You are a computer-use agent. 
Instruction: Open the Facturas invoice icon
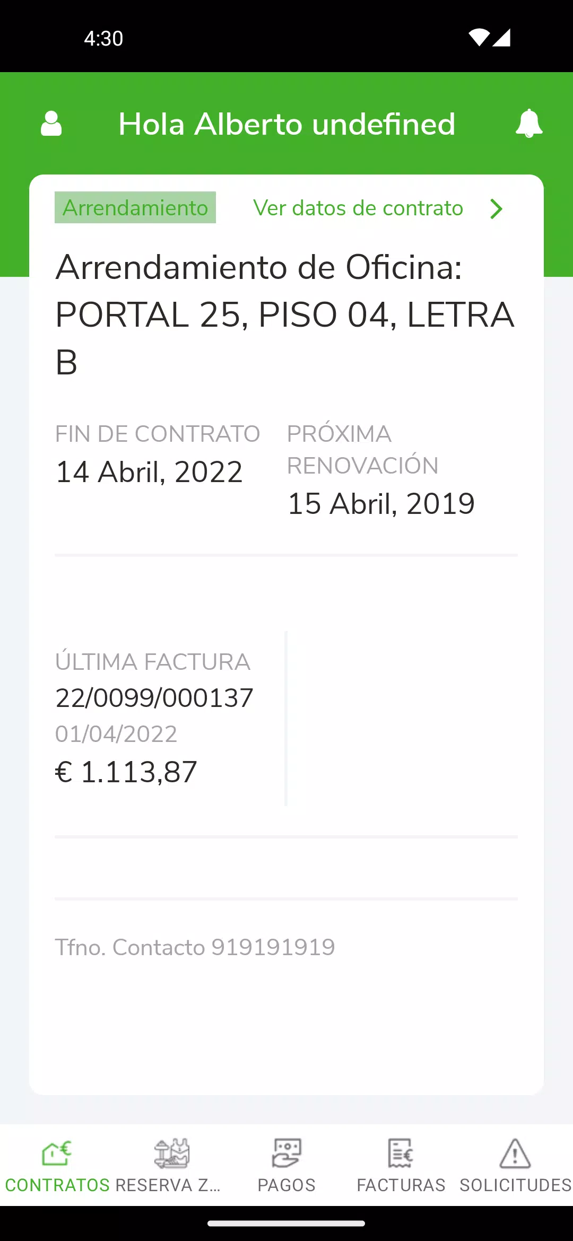click(401, 1153)
